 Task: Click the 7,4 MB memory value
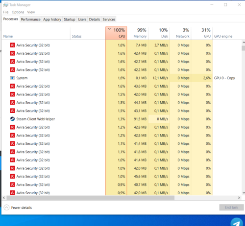point(141,45)
